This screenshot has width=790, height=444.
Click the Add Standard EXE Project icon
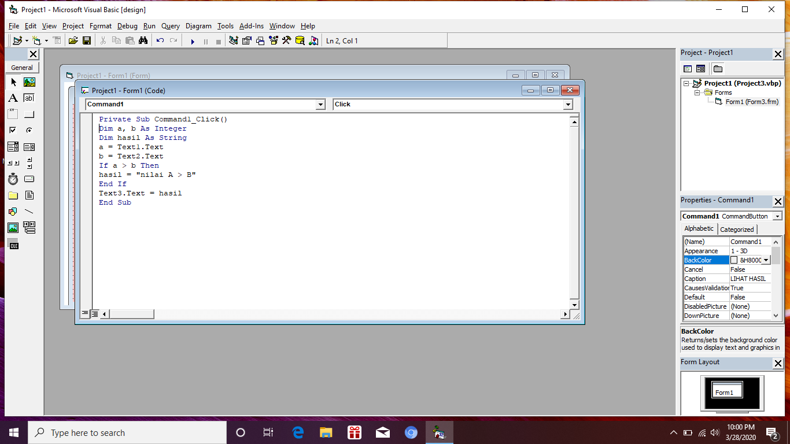(x=17, y=40)
